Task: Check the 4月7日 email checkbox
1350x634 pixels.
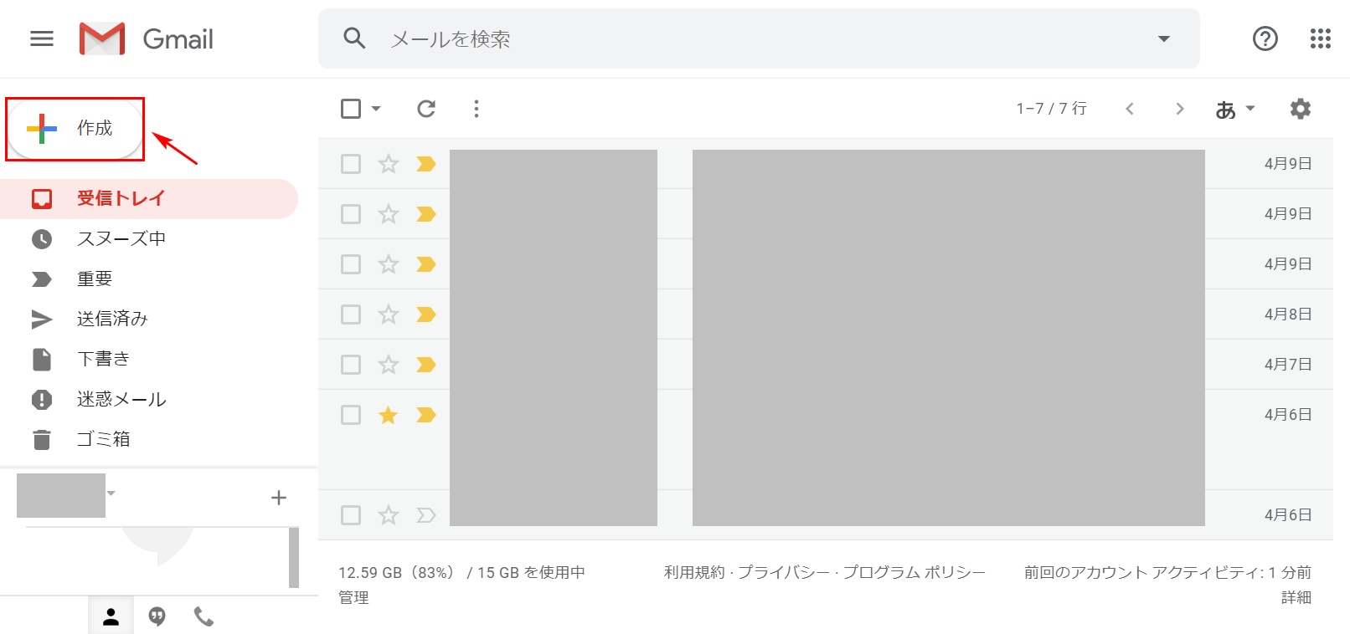Action: (351, 365)
